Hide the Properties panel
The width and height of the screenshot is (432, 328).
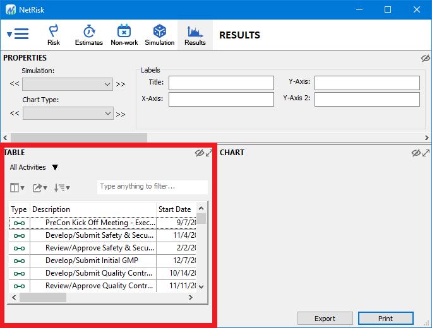click(x=425, y=58)
